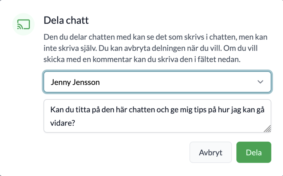The image size is (283, 176).
Task: Click empty area left of Avbryt button
Action: pyautogui.click(x=116, y=152)
